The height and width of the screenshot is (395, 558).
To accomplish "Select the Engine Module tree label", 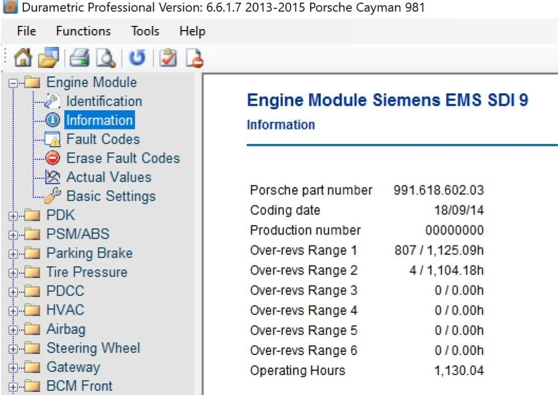I will coord(92,82).
